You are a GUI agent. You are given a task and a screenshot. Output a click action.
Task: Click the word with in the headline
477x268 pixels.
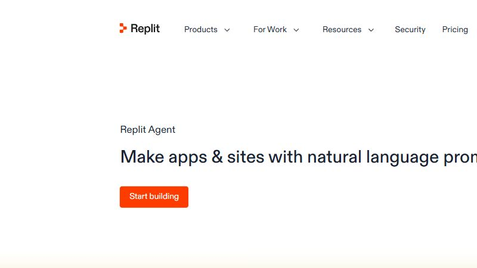click(x=286, y=157)
